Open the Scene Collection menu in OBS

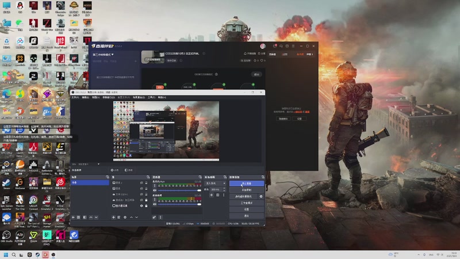tap(139, 97)
